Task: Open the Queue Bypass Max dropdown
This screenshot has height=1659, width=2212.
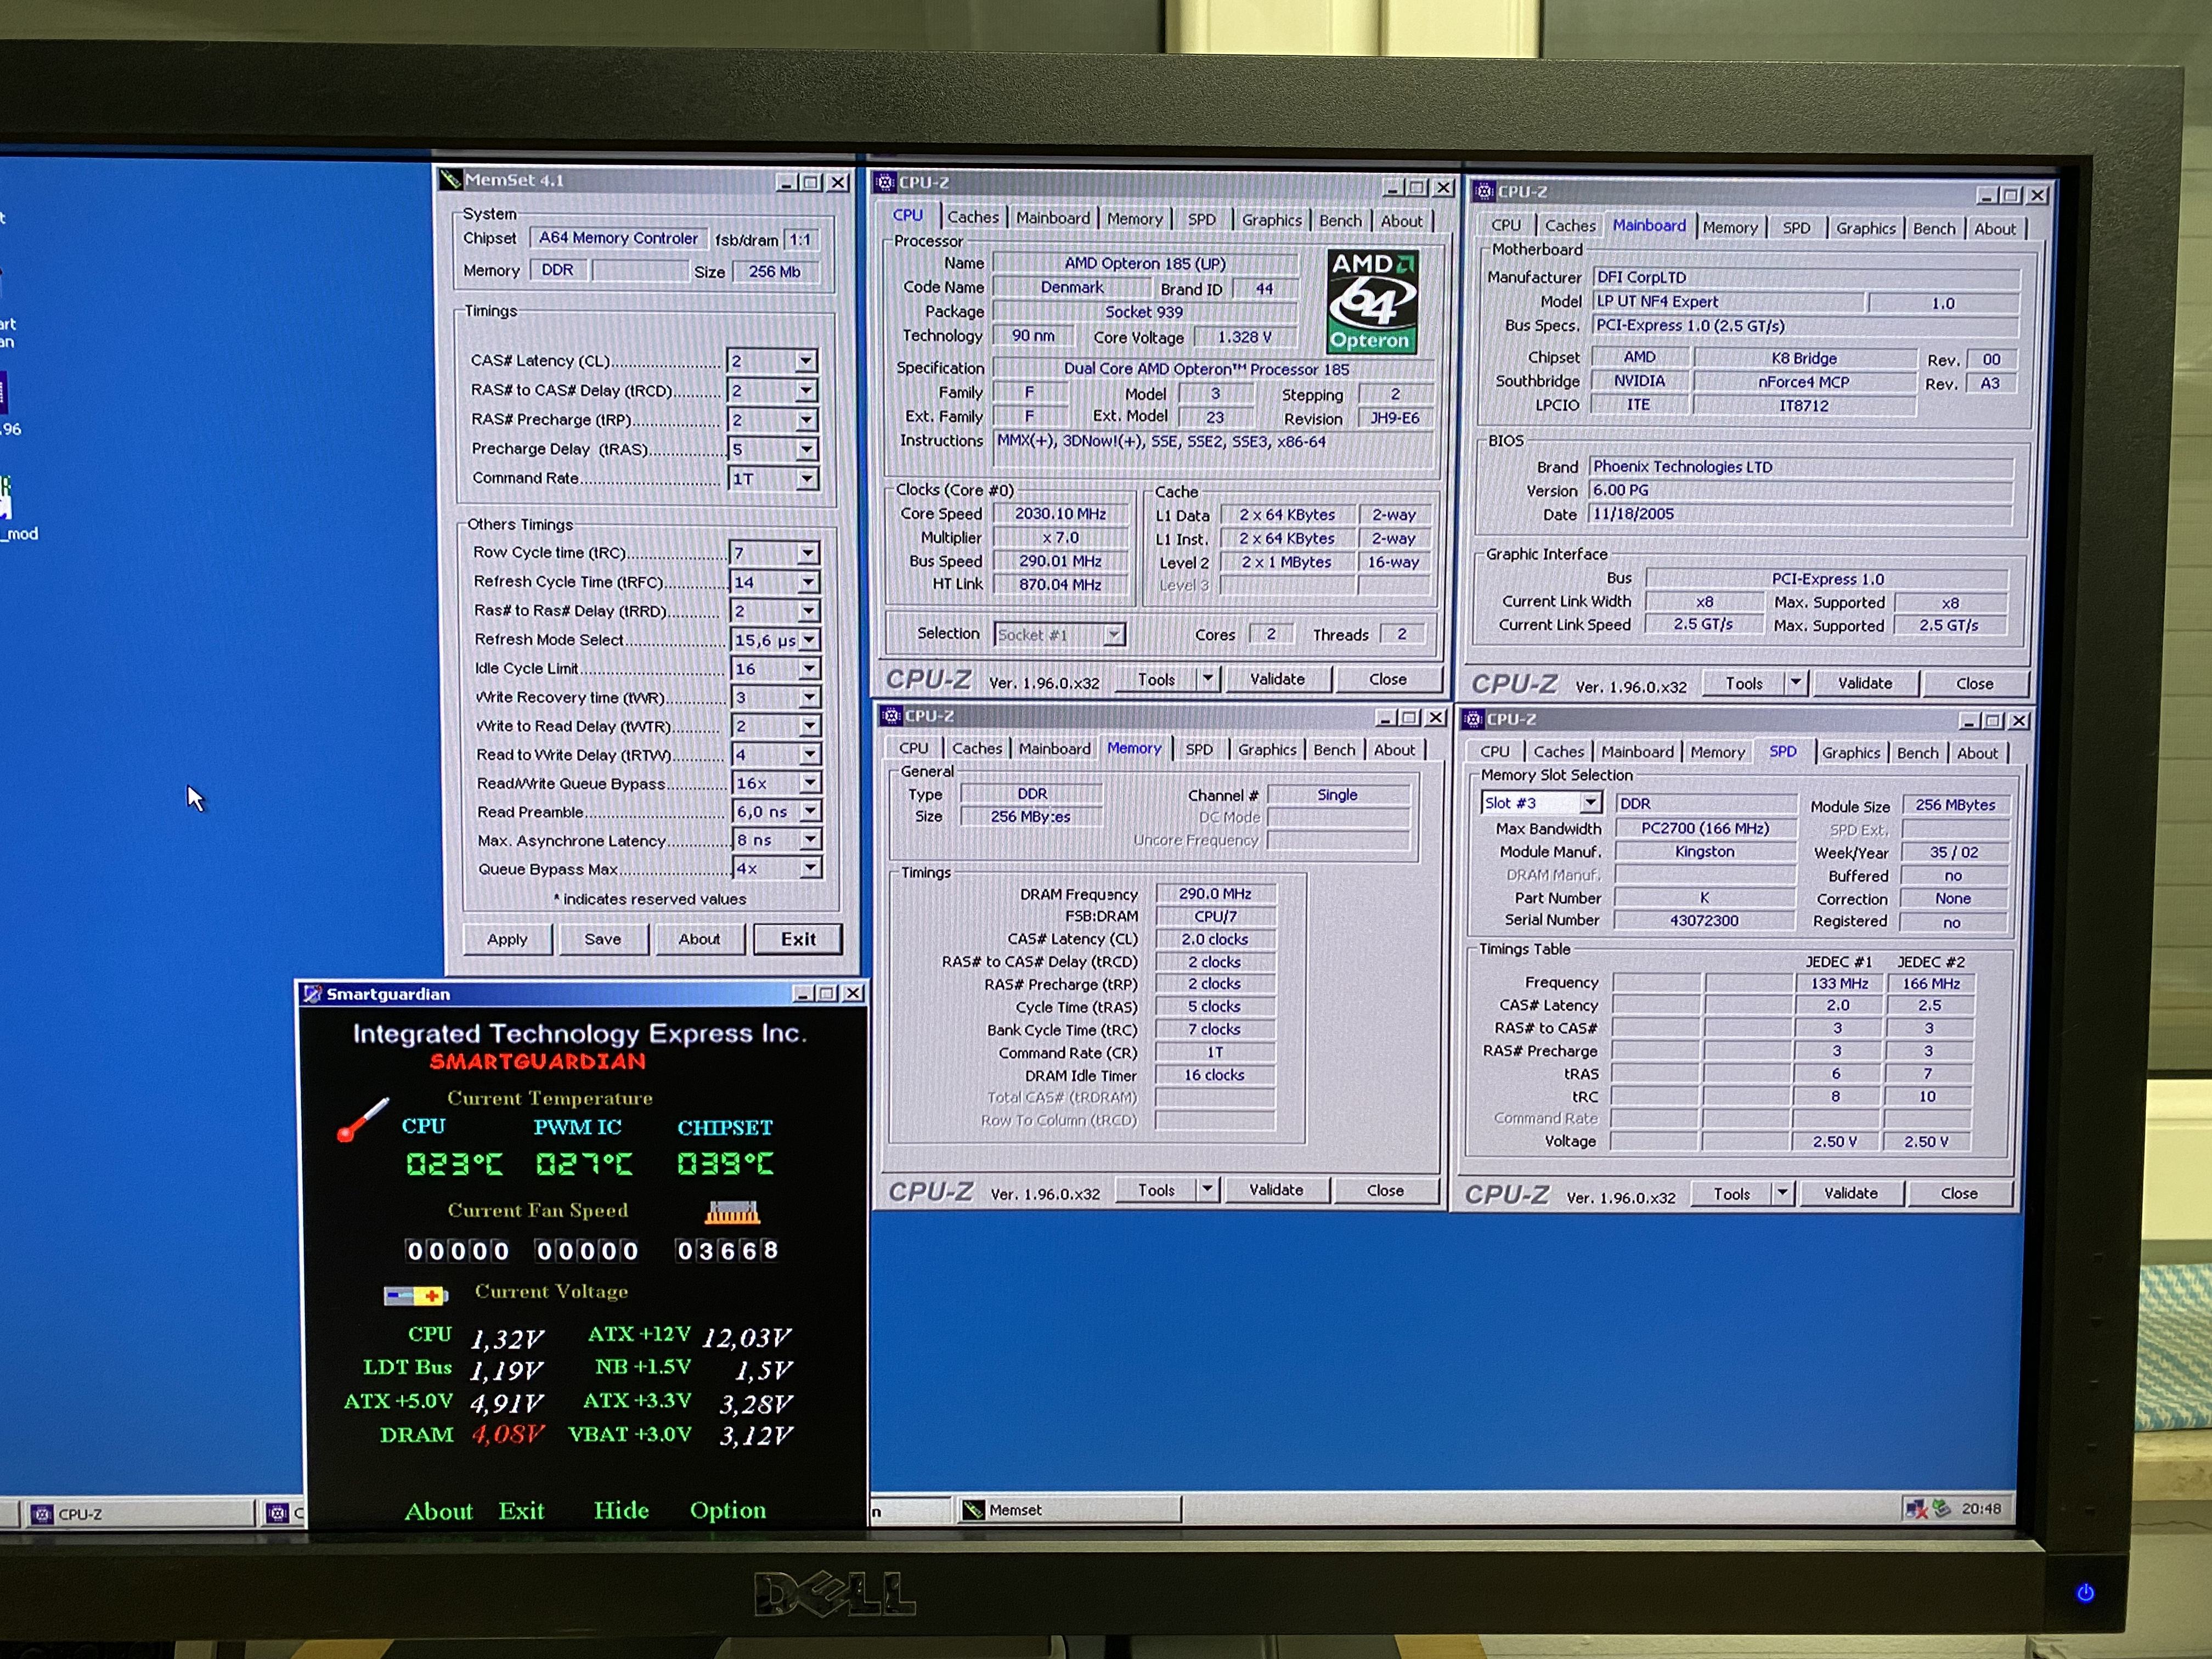Action: point(811,868)
